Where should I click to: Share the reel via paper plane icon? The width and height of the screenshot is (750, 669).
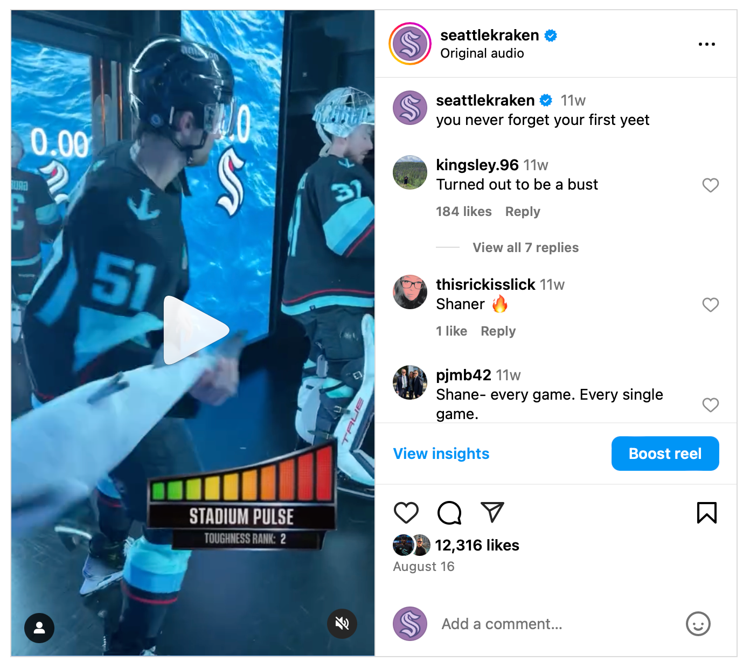coord(492,512)
